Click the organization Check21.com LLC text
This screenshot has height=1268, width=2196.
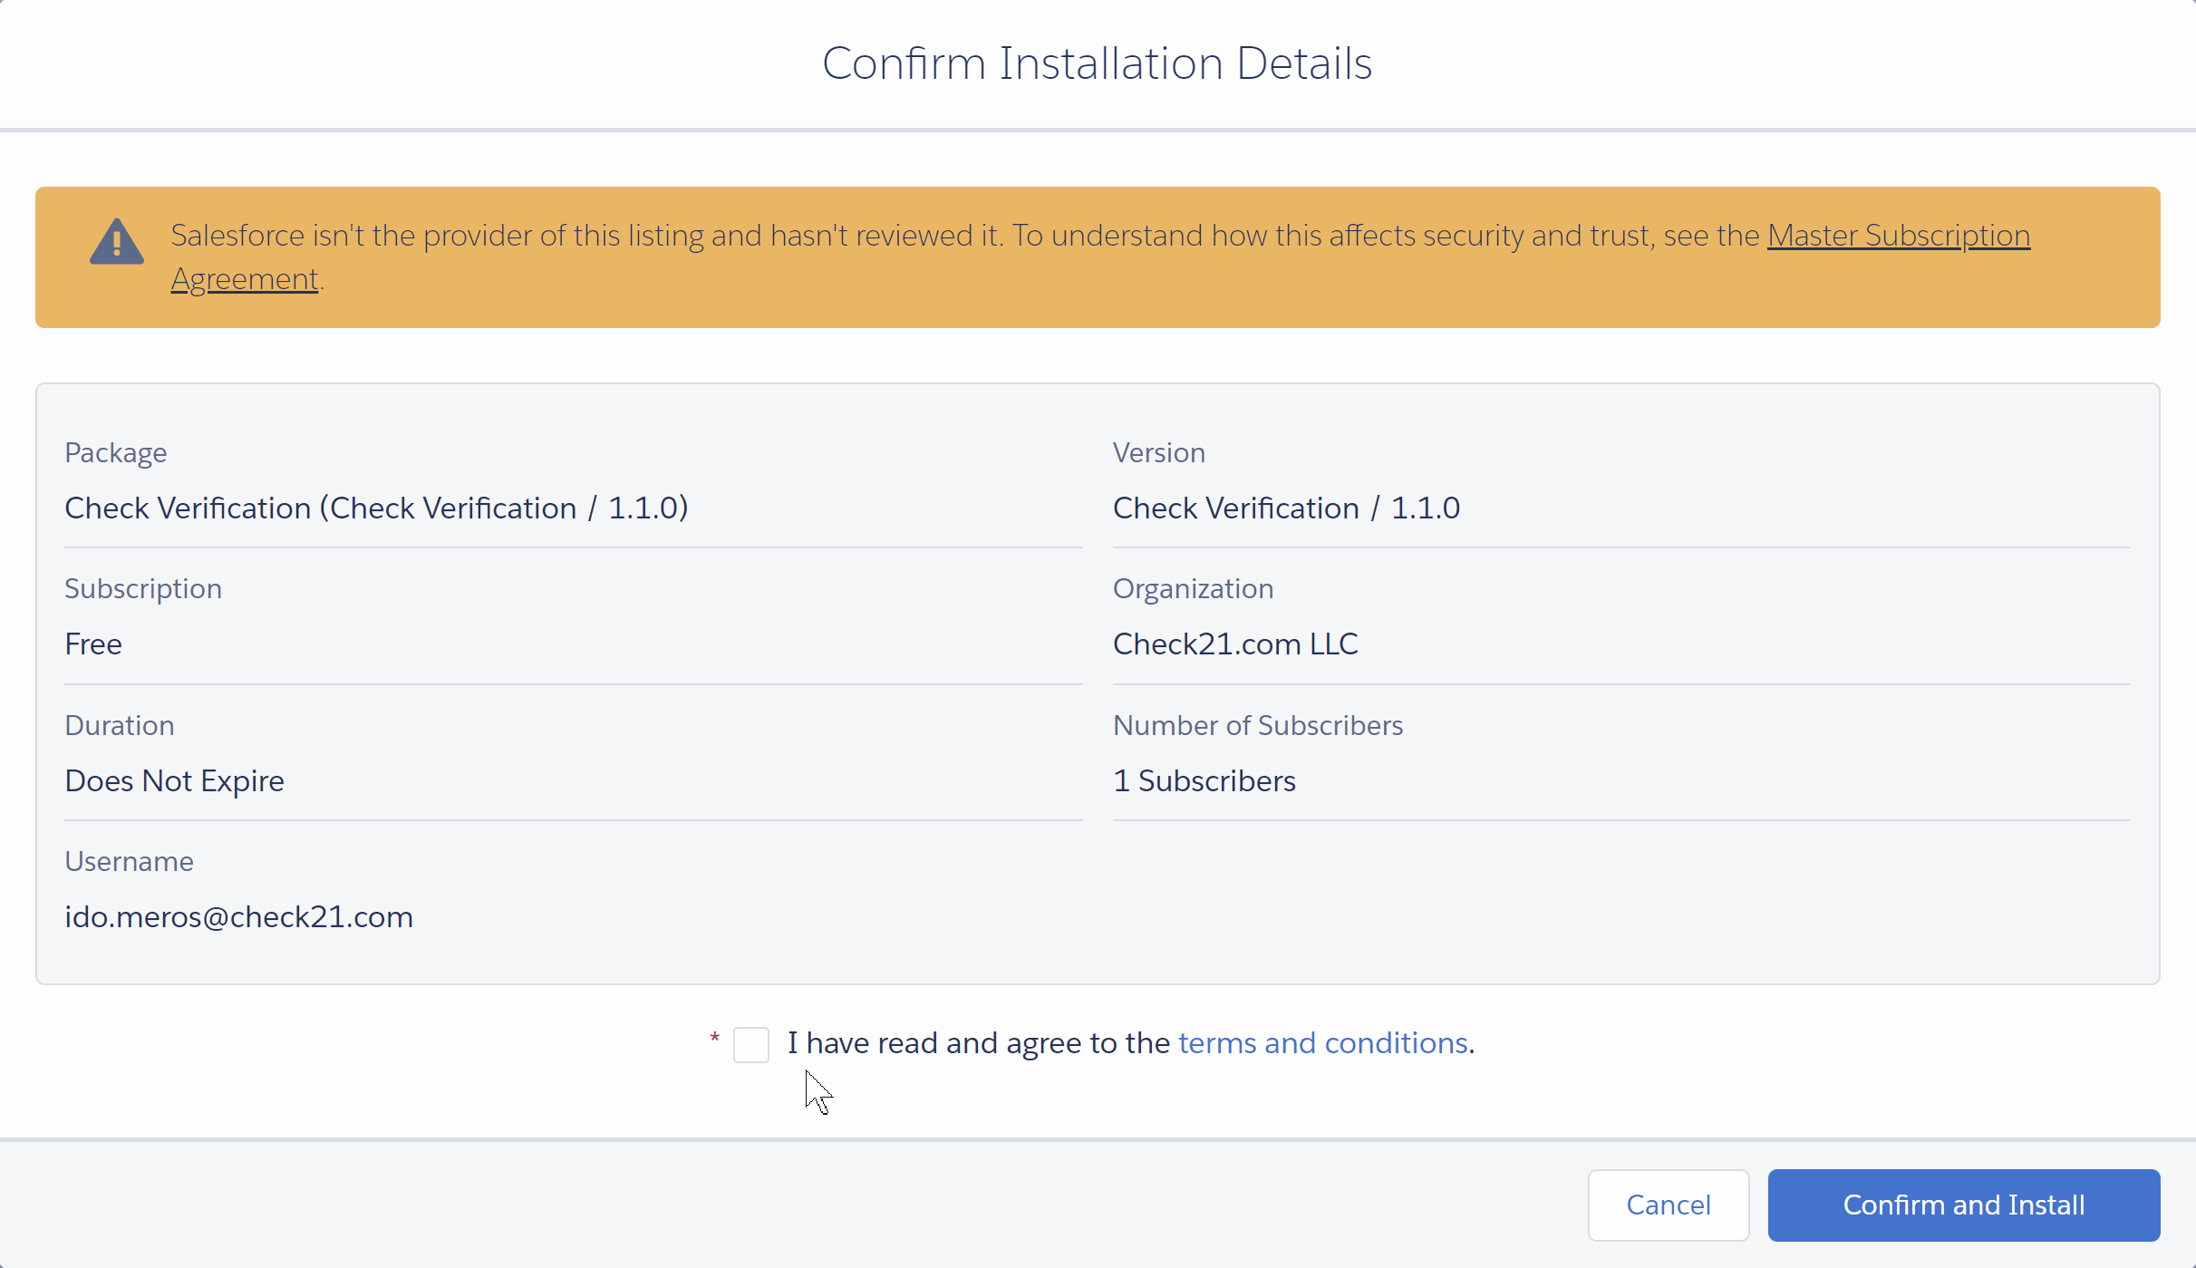pos(1234,644)
